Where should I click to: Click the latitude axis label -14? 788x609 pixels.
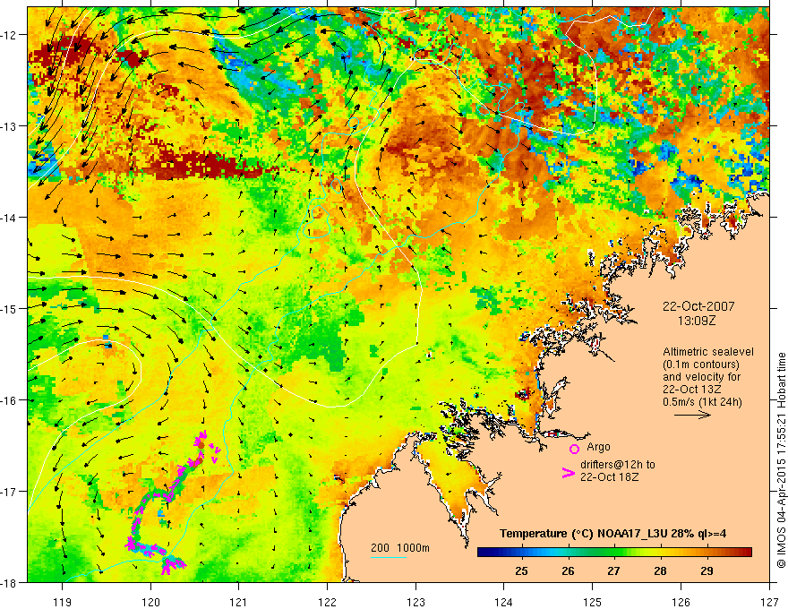point(10,218)
